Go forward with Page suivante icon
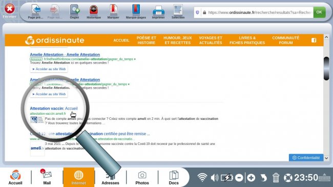The image size is (333, 187). (55, 9)
